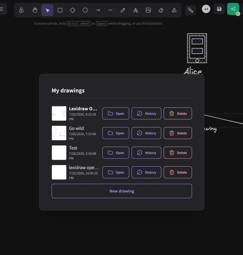
Task: Open the more shapes tools menu
Action: click(x=174, y=10)
